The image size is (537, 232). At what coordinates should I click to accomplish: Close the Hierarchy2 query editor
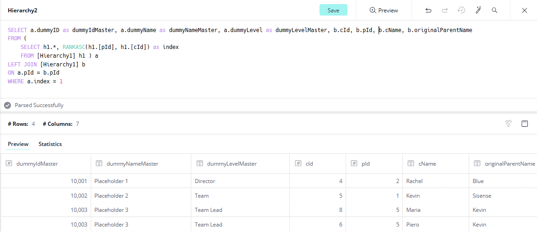[525, 10]
